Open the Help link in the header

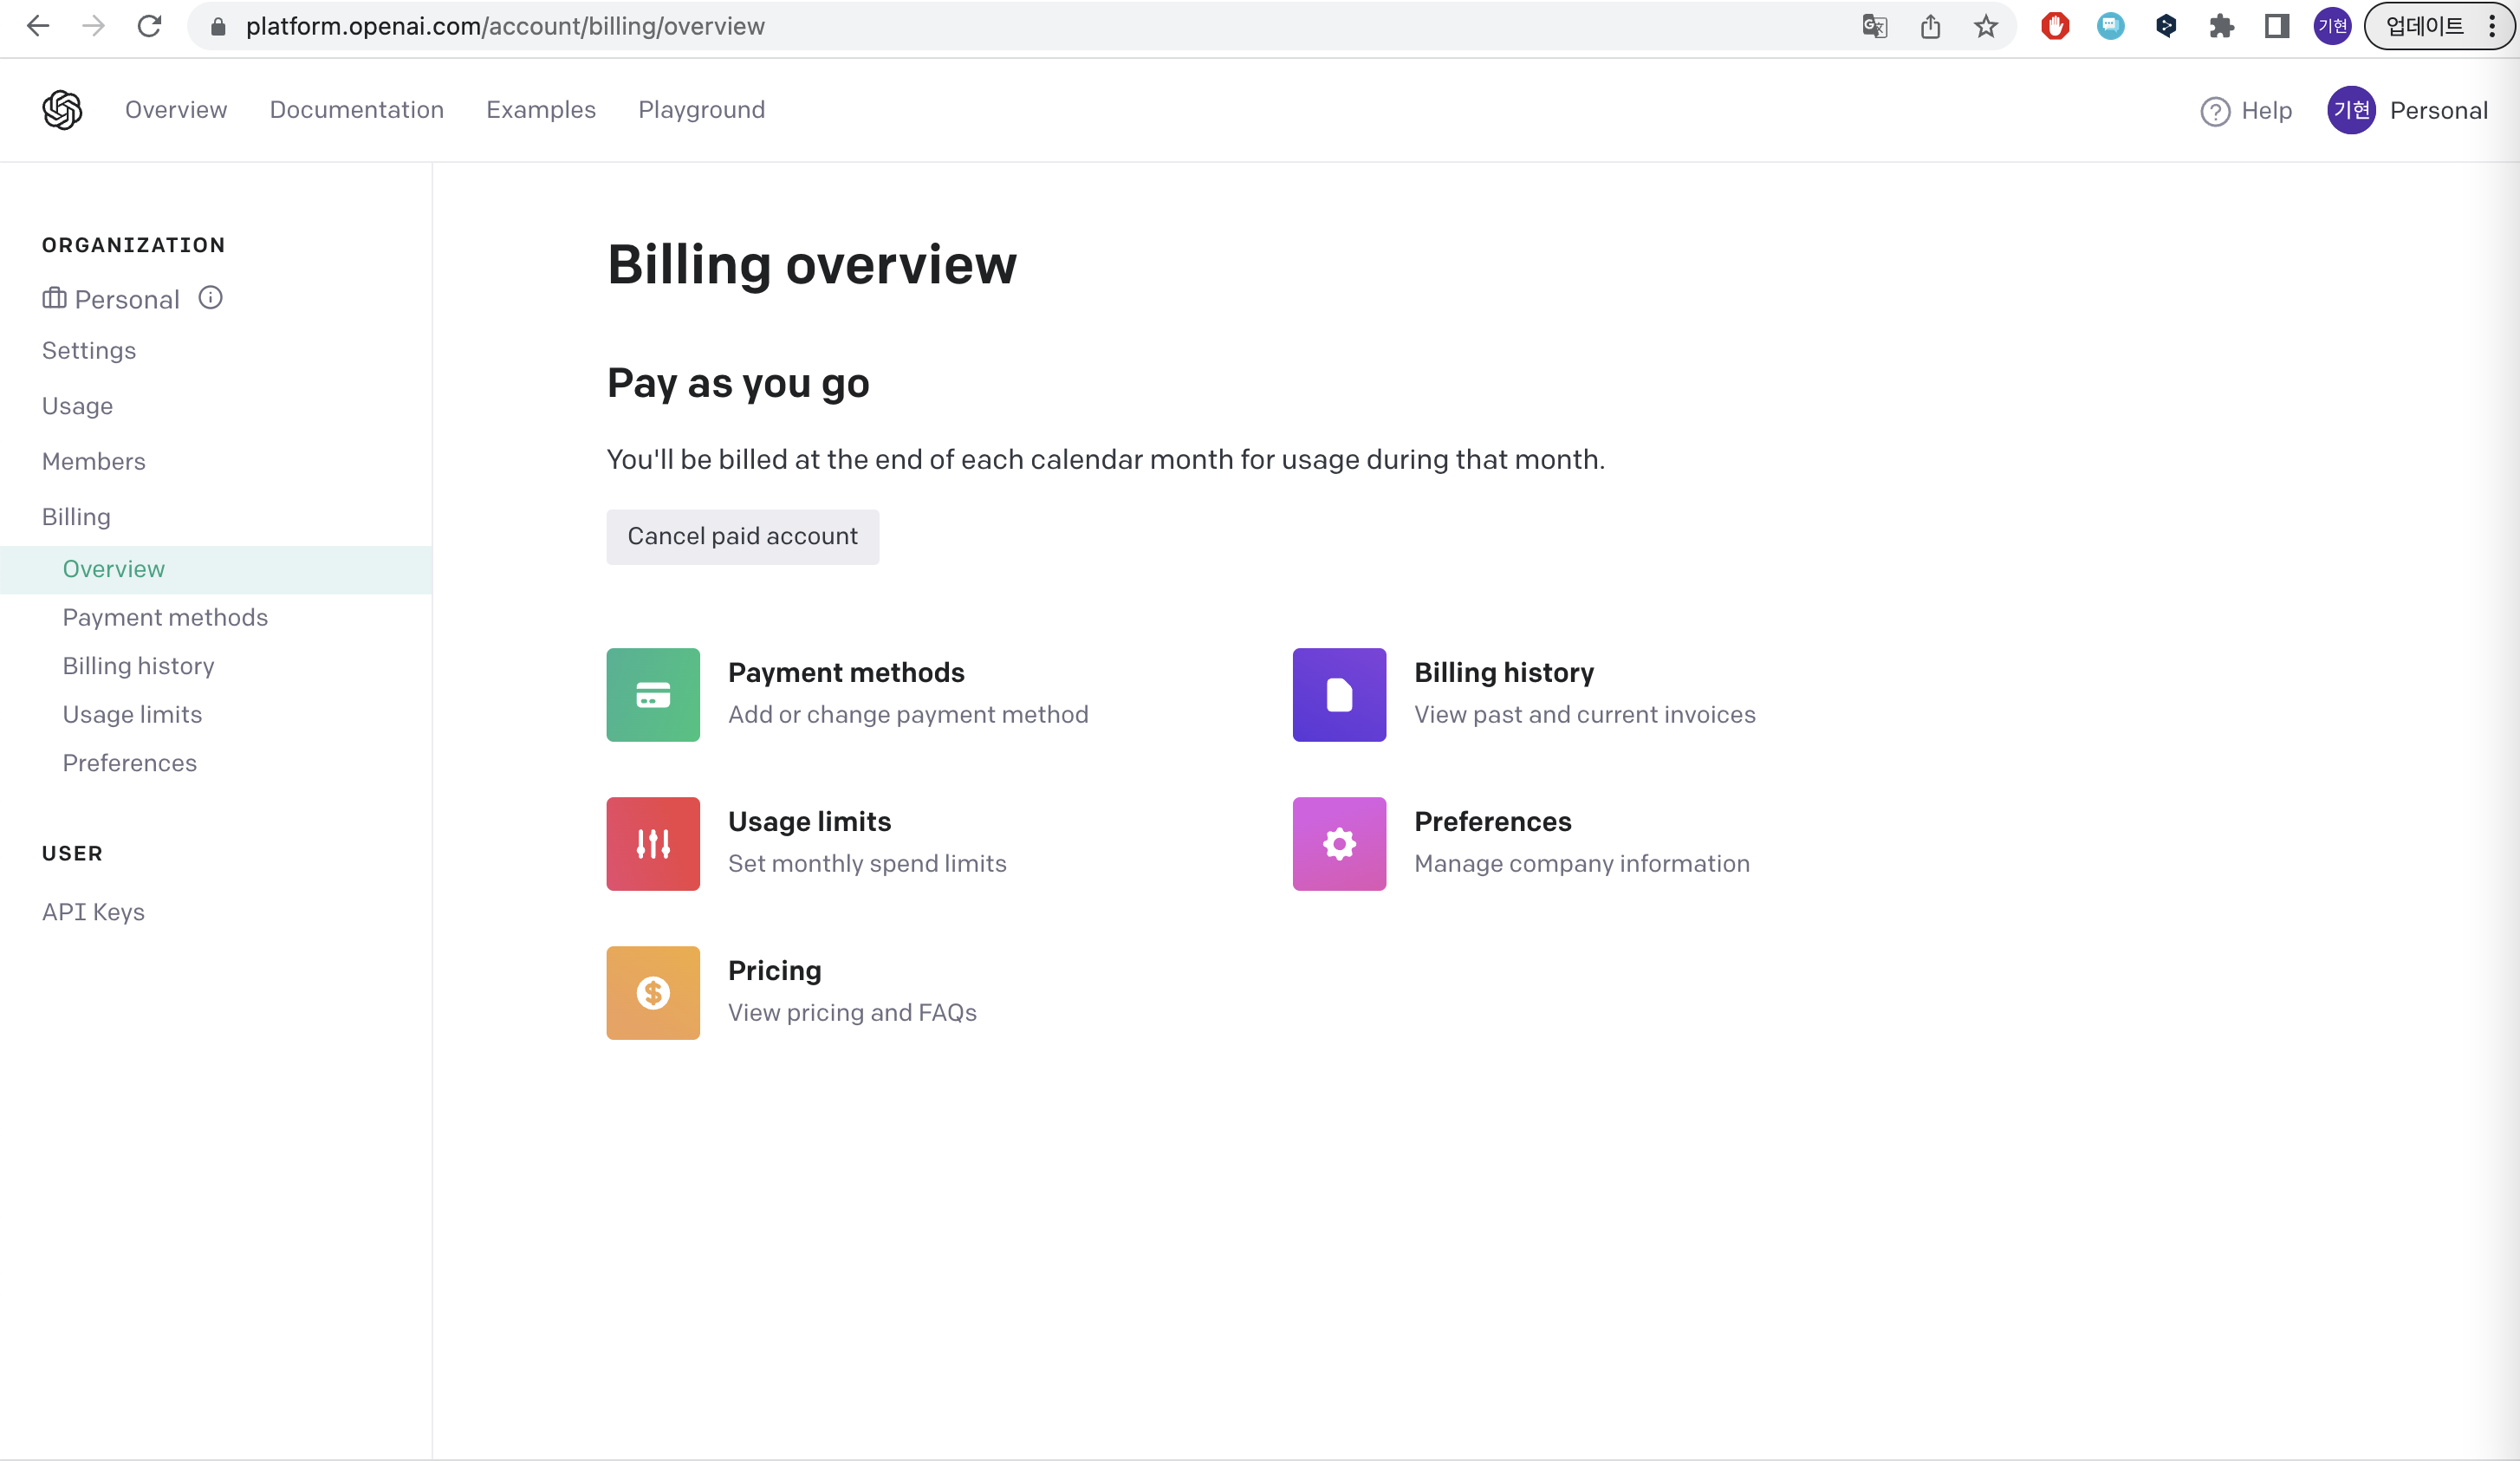point(2246,111)
